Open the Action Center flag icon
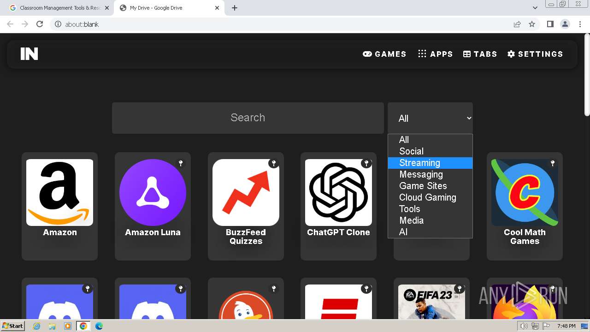 pyautogui.click(x=546, y=326)
